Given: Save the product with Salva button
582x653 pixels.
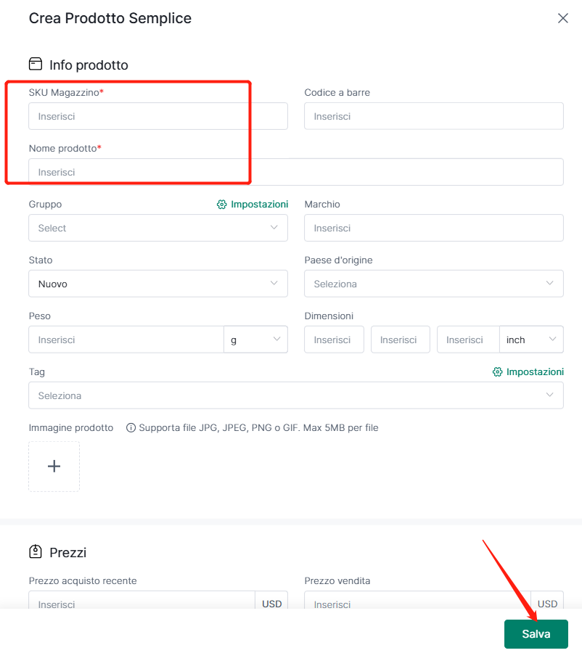Looking at the screenshot, I should point(536,634).
